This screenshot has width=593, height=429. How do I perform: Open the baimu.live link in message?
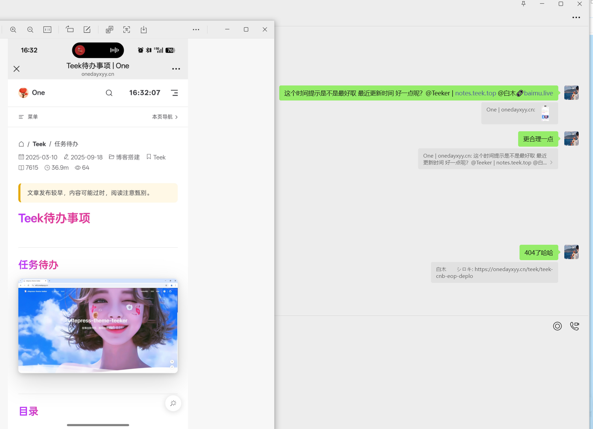point(538,93)
